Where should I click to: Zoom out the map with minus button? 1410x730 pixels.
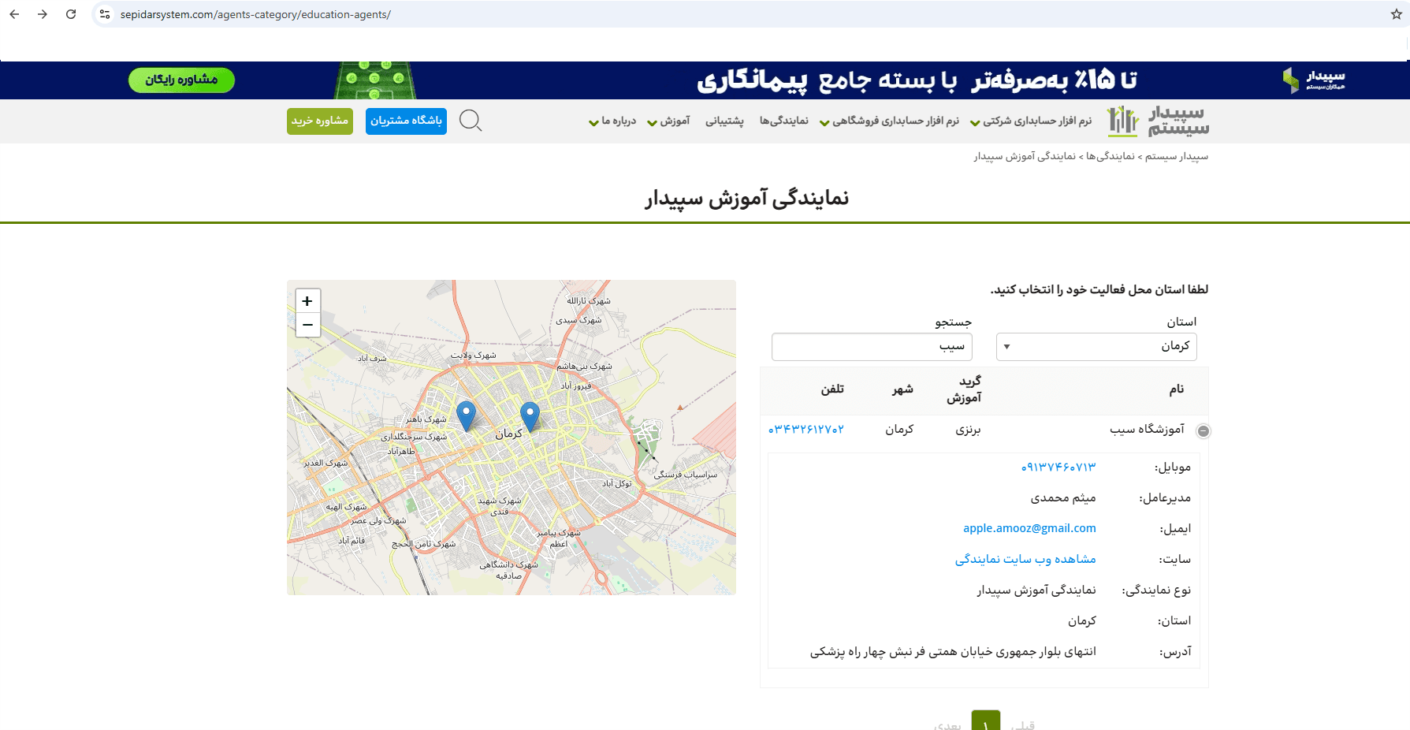click(x=307, y=325)
